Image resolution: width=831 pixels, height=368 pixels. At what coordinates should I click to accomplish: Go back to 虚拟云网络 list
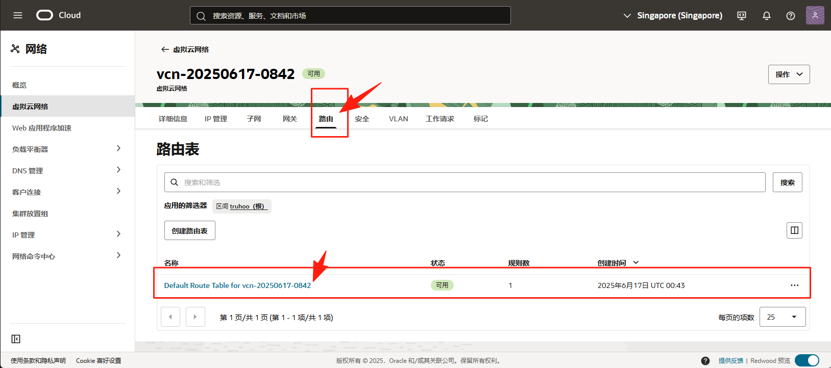point(185,49)
